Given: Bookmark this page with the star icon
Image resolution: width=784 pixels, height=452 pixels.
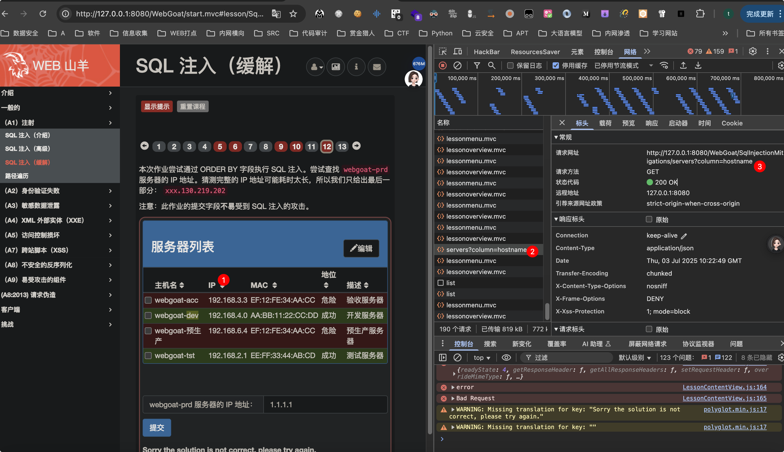Looking at the screenshot, I should (293, 14).
